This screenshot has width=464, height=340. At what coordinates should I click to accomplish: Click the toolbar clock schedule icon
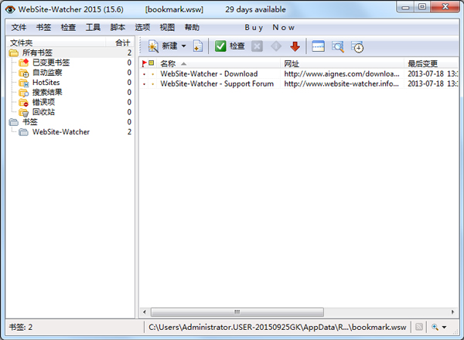tap(357, 46)
